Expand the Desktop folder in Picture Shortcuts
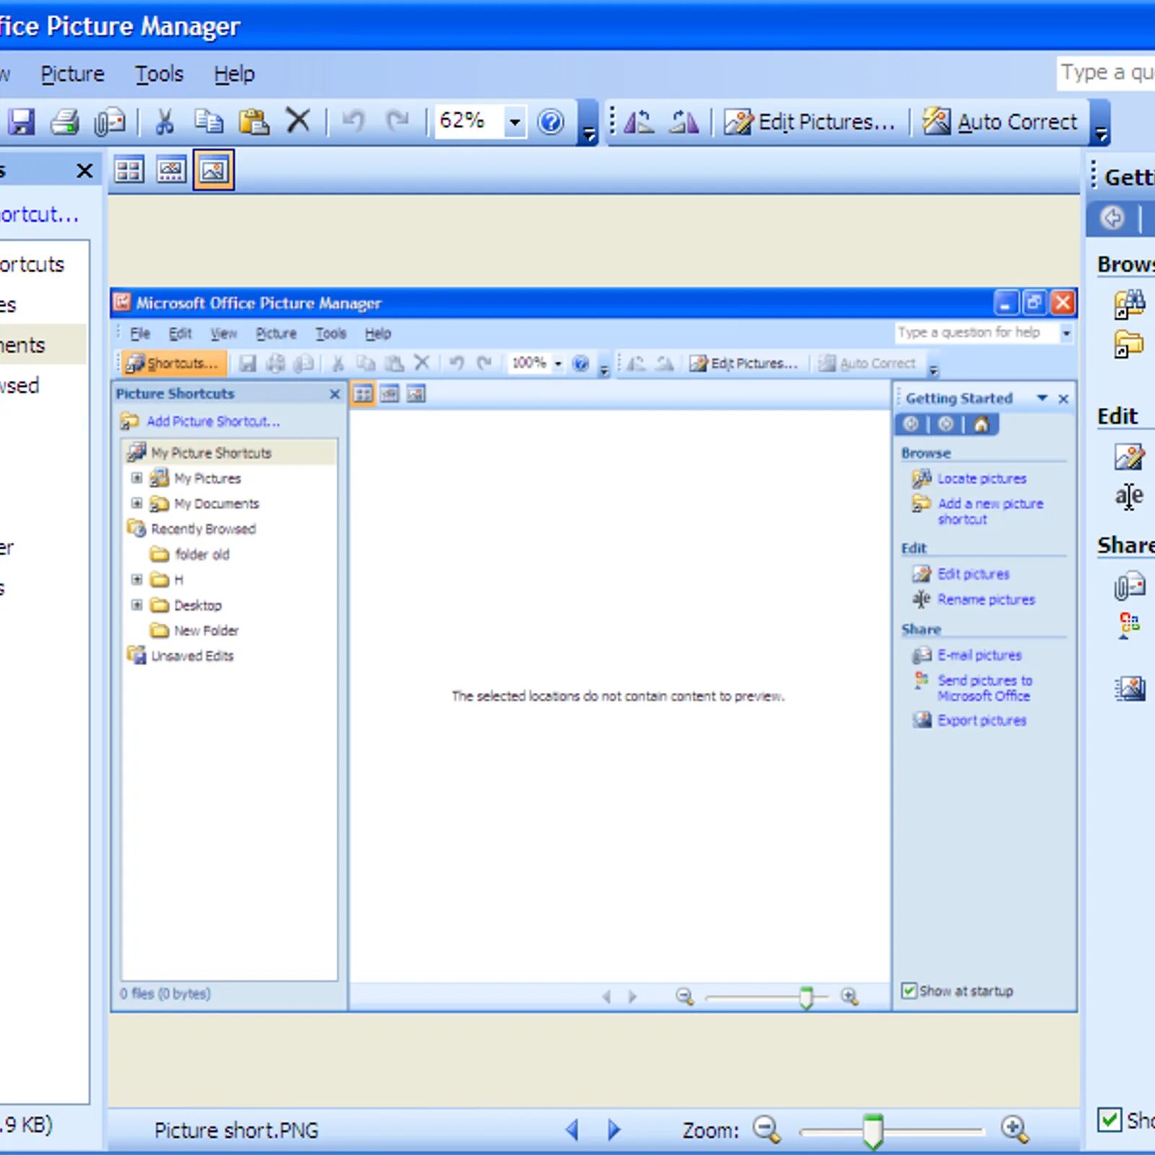Image resolution: width=1155 pixels, height=1155 pixels. 138,605
